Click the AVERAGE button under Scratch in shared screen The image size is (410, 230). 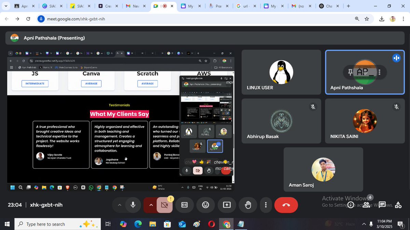[147, 83]
